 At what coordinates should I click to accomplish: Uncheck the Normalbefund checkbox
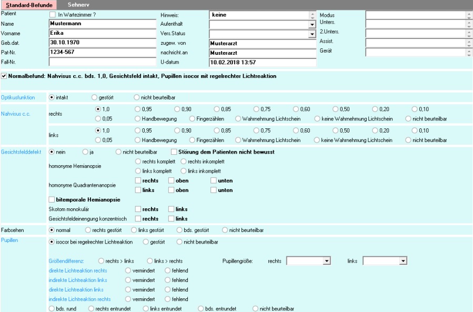(x=4, y=76)
